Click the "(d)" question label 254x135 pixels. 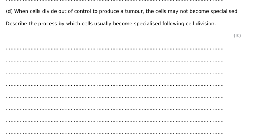pyautogui.click(x=9, y=12)
